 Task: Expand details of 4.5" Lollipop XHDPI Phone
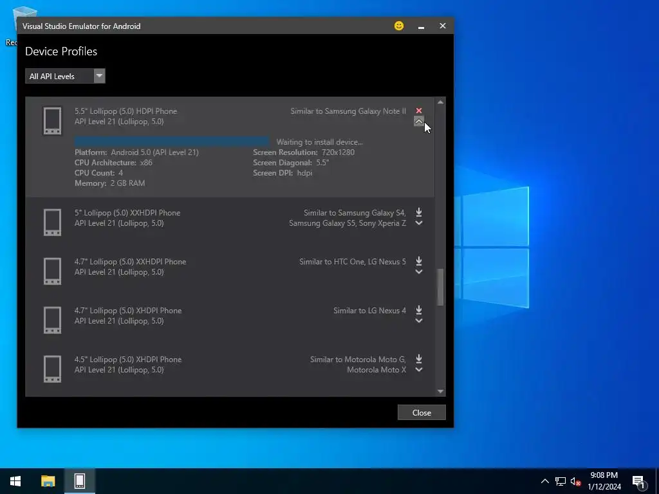[x=418, y=370]
